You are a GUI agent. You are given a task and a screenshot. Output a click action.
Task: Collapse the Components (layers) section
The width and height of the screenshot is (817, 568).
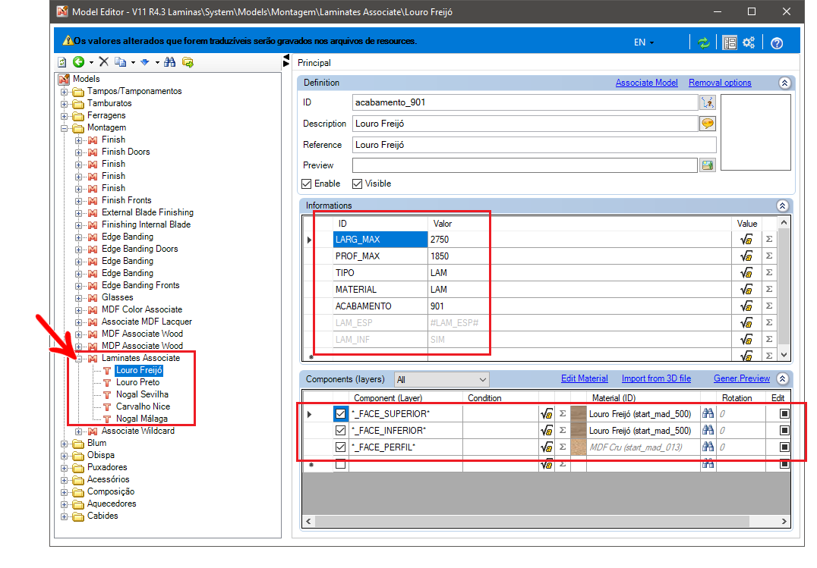click(782, 378)
